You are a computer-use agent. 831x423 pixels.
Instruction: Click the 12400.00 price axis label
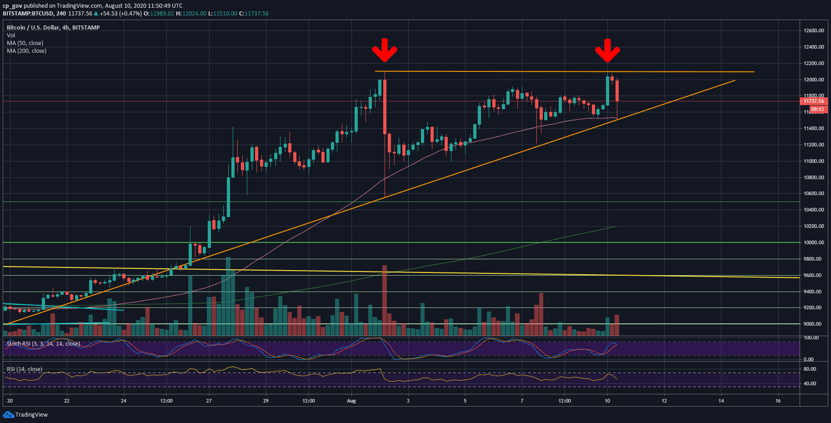814,47
